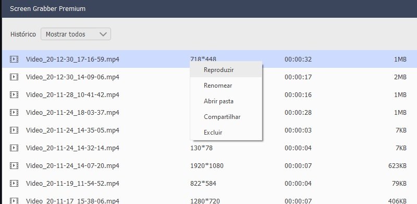This screenshot has width=417, height=204.
Task: Click the 822*584 resolution value
Action: click(203, 184)
